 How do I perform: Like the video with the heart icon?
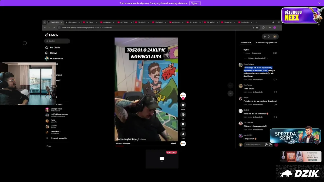183,105
